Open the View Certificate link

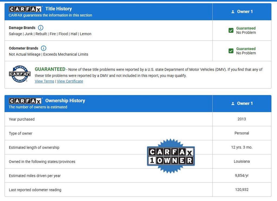click(x=70, y=81)
